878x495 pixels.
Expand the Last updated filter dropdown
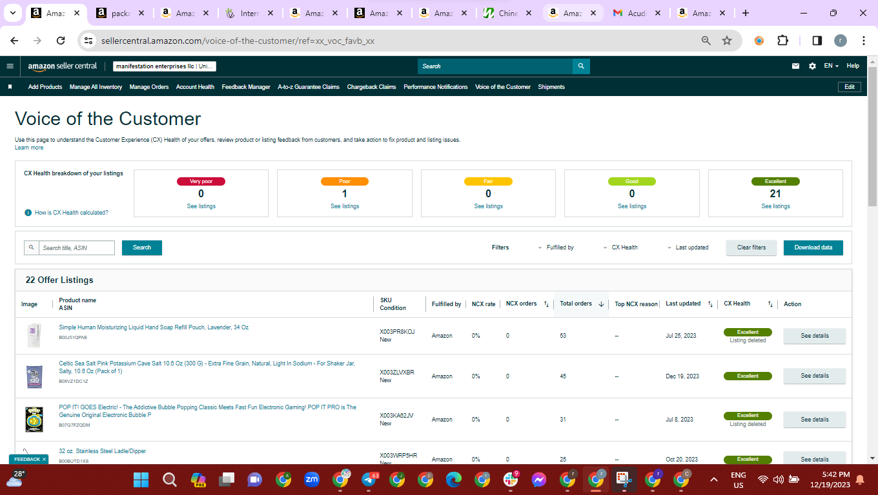pyautogui.click(x=688, y=247)
